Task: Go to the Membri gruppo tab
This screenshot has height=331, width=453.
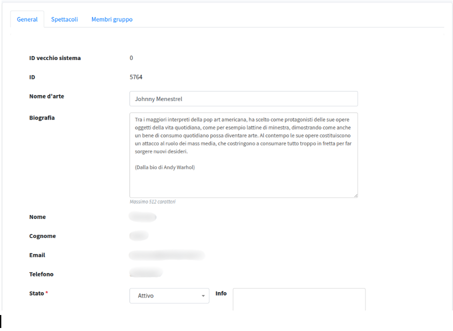Action: (111, 19)
